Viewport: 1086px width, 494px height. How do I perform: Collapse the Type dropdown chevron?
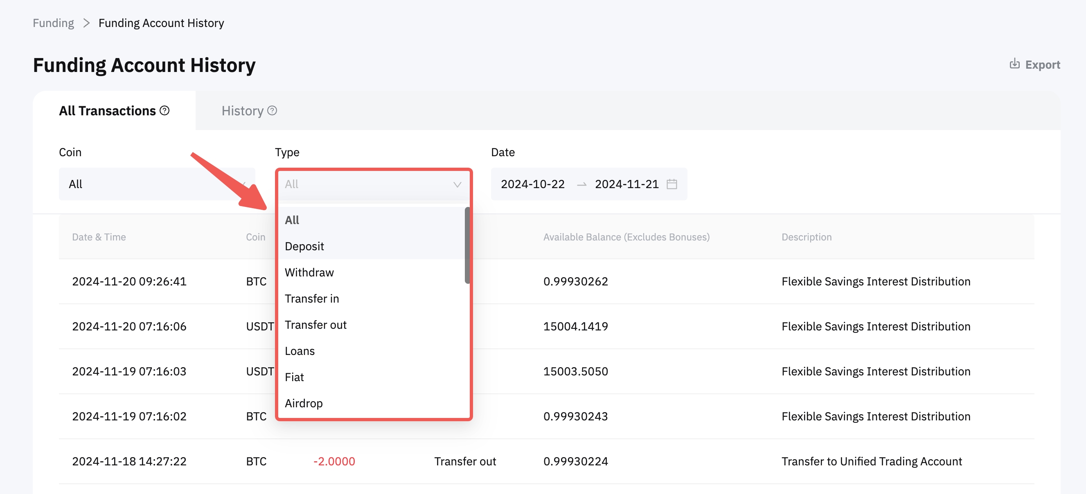(457, 184)
